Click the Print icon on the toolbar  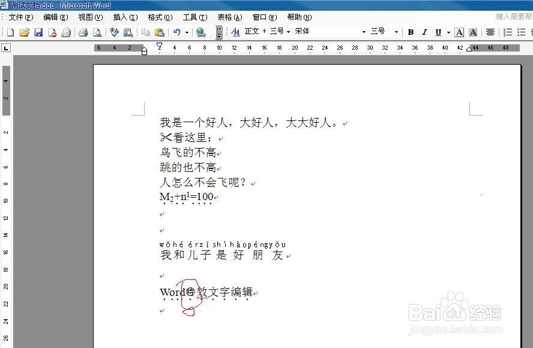tap(84, 32)
